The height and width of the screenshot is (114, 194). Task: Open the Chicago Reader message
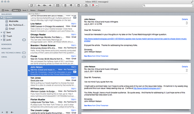[53, 38]
